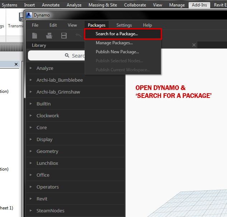This screenshot has width=227, height=217.
Task: Expand the Office category arrow
Action: (x=31, y=175)
